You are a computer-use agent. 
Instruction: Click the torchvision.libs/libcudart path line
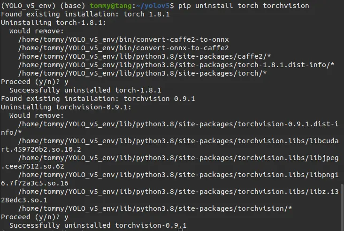tap(178, 141)
